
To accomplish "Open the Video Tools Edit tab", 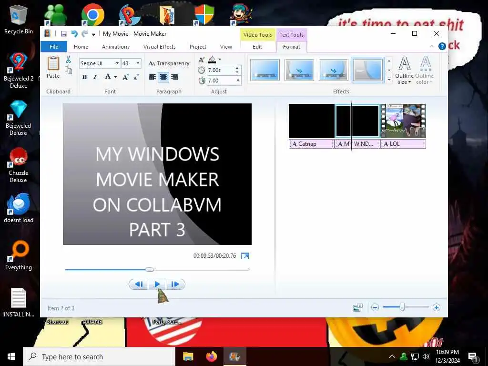I will (257, 47).
